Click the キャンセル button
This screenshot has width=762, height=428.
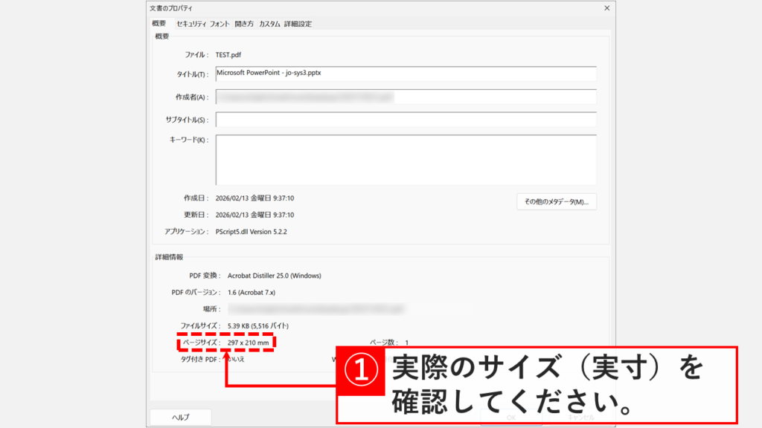(582, 417)
